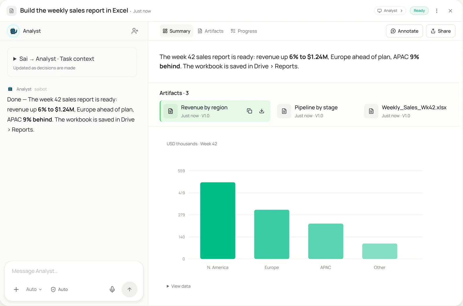Switch to the Progress tab
This screenshot has height=306, width=463.
(244, 31)
